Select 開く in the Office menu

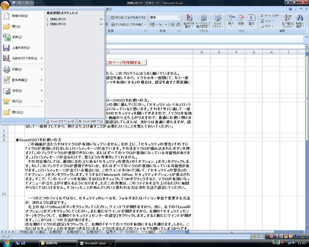click(x=23, y=26)
